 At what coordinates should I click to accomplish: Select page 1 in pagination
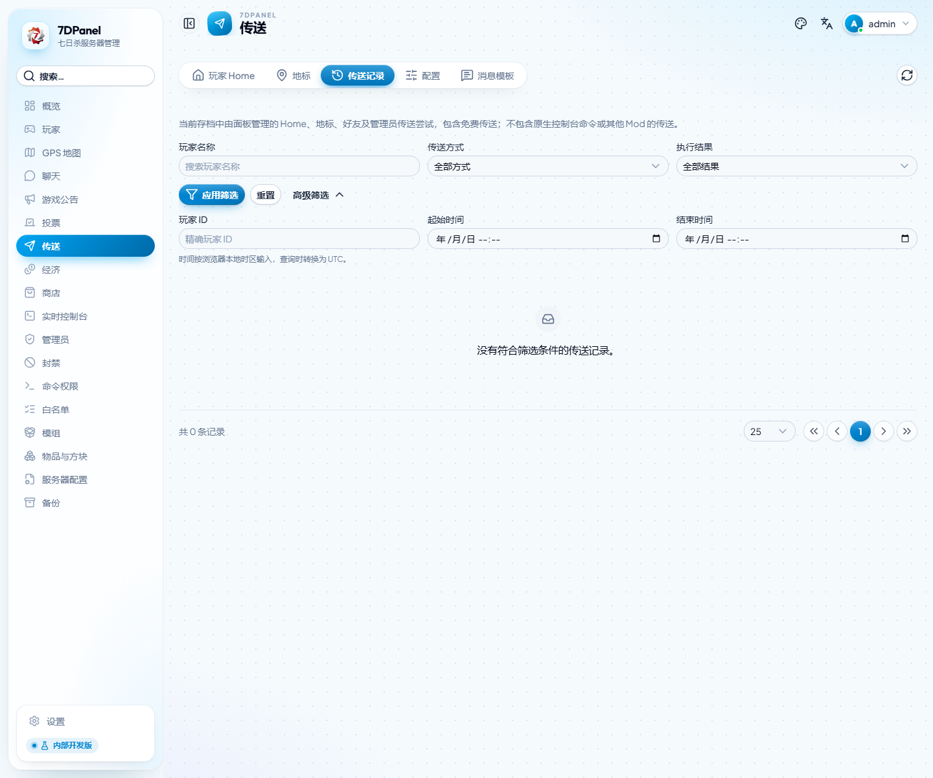point(860,431)
